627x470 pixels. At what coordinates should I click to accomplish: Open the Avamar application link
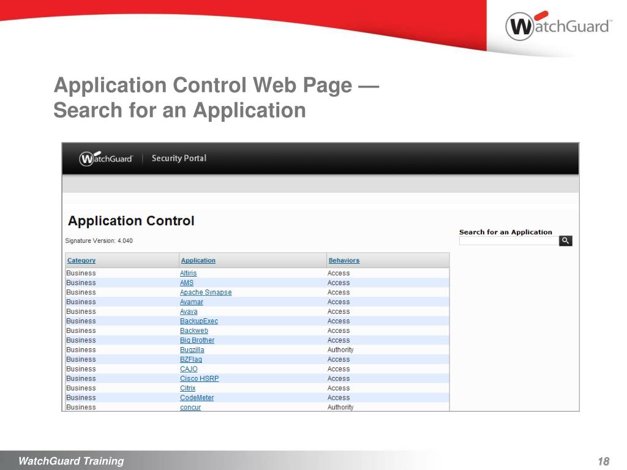(192, 302)
